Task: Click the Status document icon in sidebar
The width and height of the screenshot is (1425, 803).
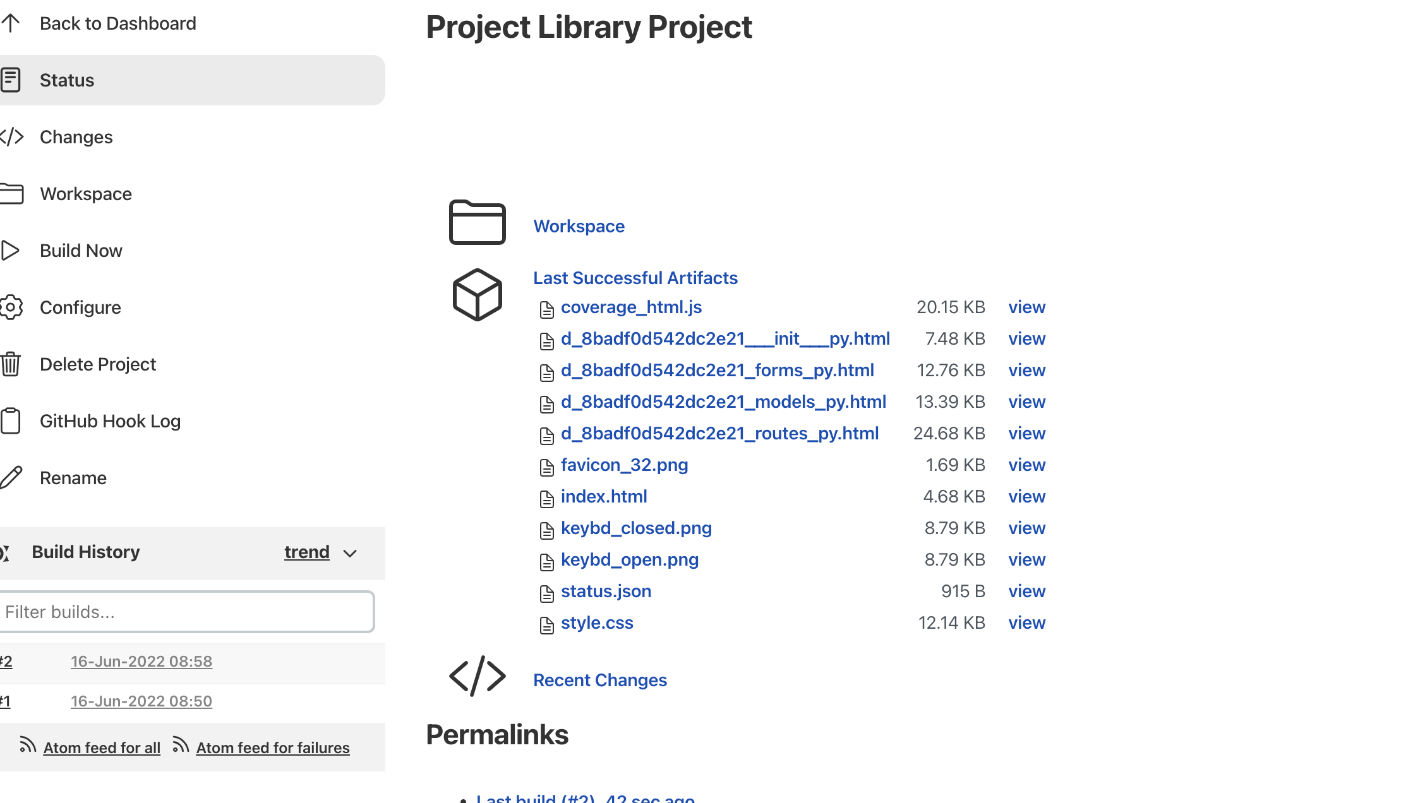Action: coord(11,80)
